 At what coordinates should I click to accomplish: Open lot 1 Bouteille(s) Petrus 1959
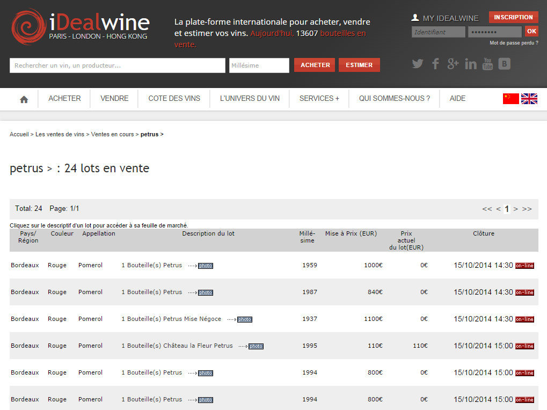pos(152,265)
